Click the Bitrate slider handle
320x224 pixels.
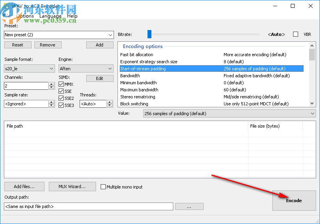point(149,34)
